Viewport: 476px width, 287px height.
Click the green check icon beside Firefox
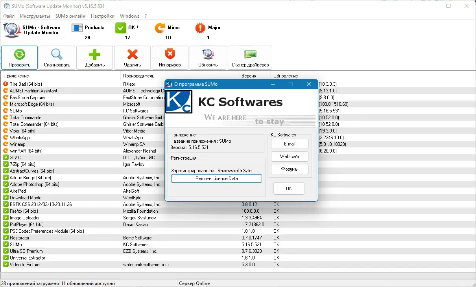pyautogui.click(x=6, y=211)
